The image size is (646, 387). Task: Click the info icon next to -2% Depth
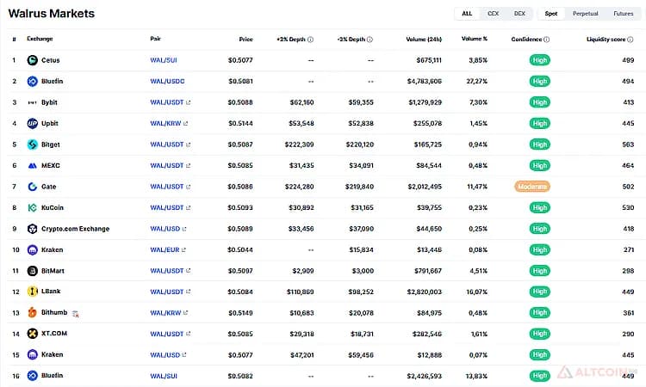[370, 40]
